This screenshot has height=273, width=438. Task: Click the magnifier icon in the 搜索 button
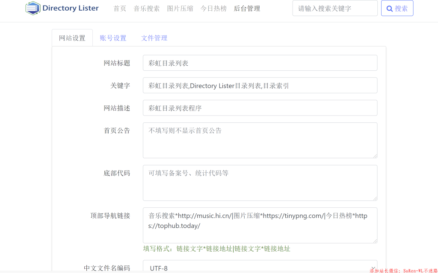[x=389, y=9]
